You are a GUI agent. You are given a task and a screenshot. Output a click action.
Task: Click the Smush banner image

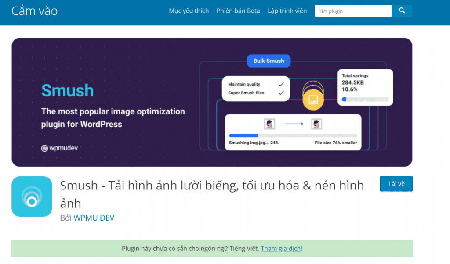[212, 102]
